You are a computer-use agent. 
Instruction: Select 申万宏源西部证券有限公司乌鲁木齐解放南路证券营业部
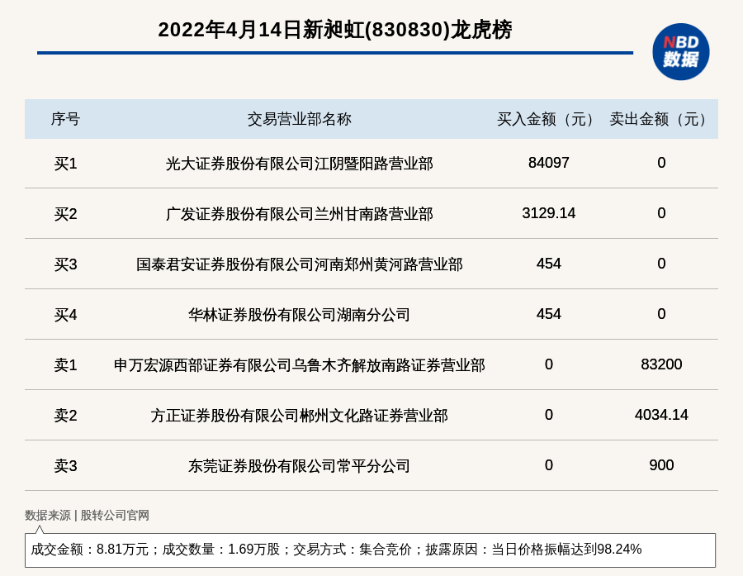click(300, 365)
